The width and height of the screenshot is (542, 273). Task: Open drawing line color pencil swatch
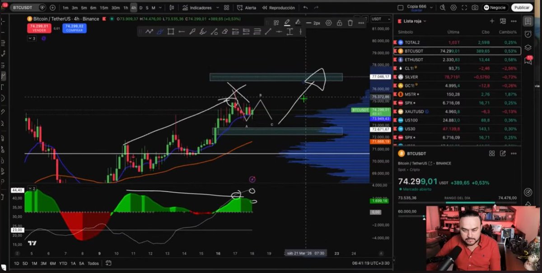click(287, 23)
